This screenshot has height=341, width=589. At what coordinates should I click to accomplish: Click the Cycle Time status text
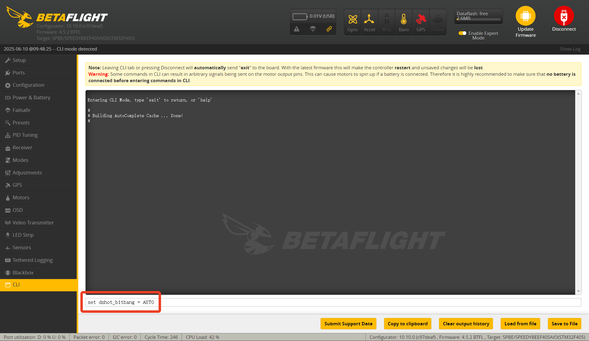(x=161, y=337)
